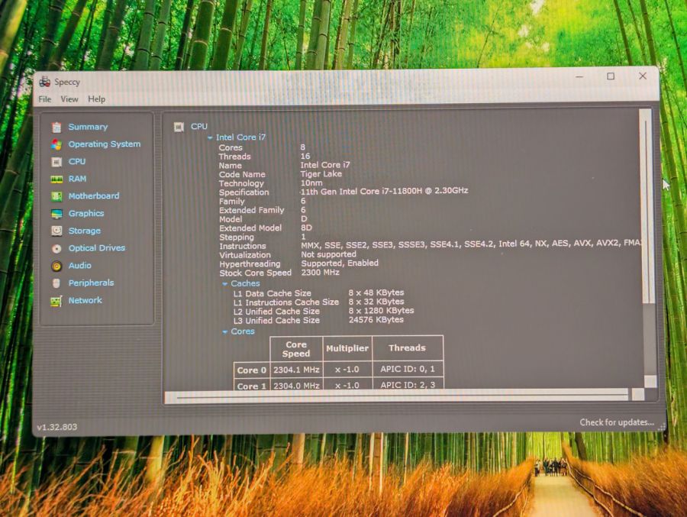687x517 pixels.
Task: Open the File menu
Action: click(45, 99)
